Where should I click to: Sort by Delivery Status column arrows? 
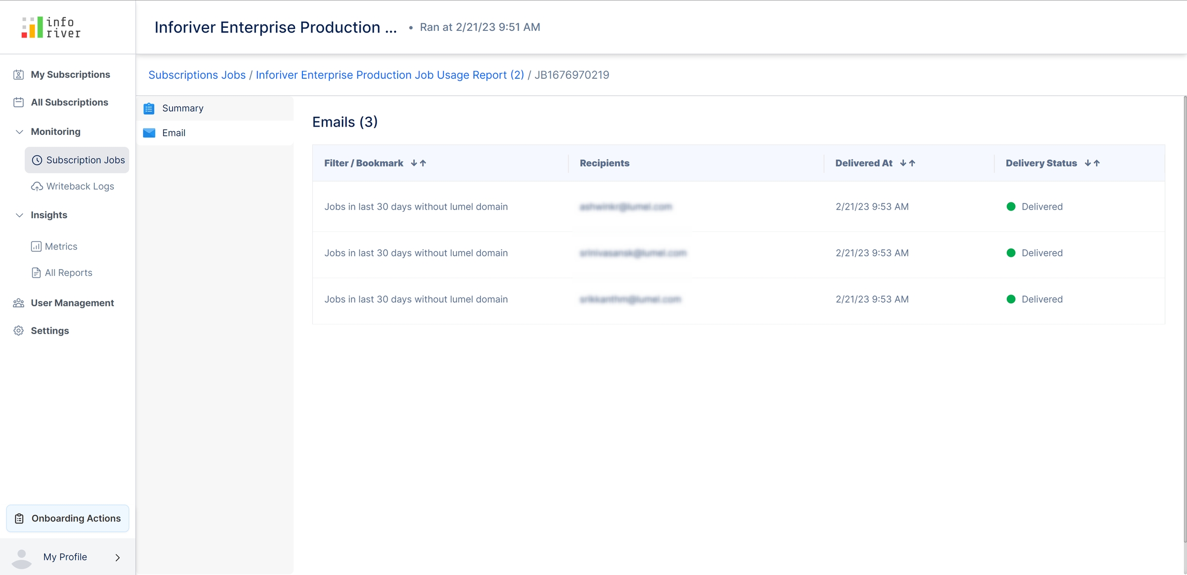[1092, 163]
